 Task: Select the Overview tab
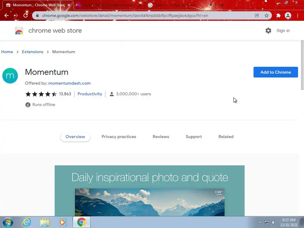click(75, 137)
